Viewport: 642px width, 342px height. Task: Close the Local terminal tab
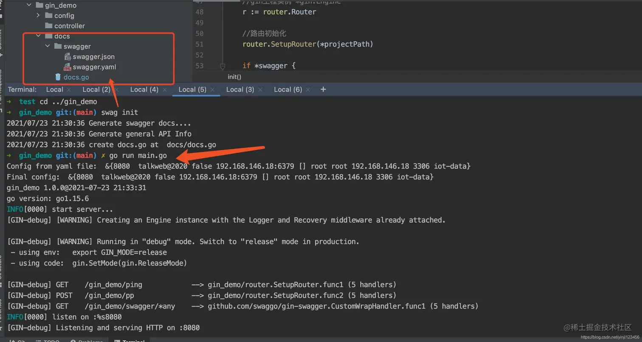pos(68,90)
